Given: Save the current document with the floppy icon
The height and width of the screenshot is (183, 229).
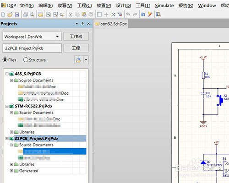Looking at the screenshot, I should pos(17,15).
